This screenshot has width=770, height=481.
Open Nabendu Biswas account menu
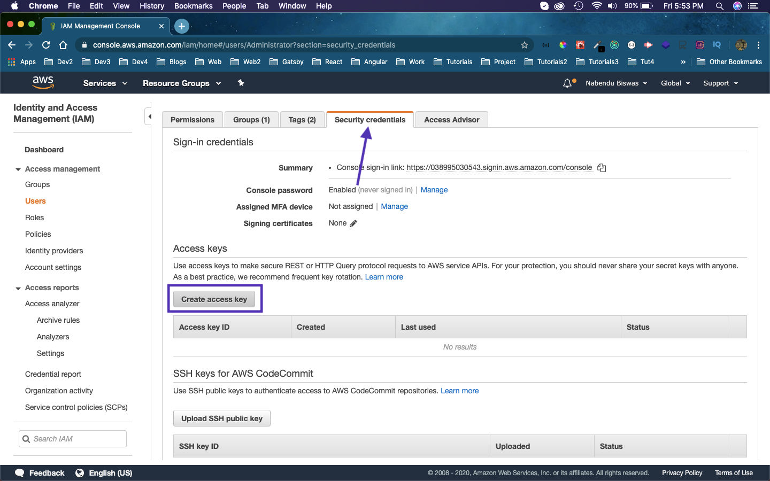point(616,83)
